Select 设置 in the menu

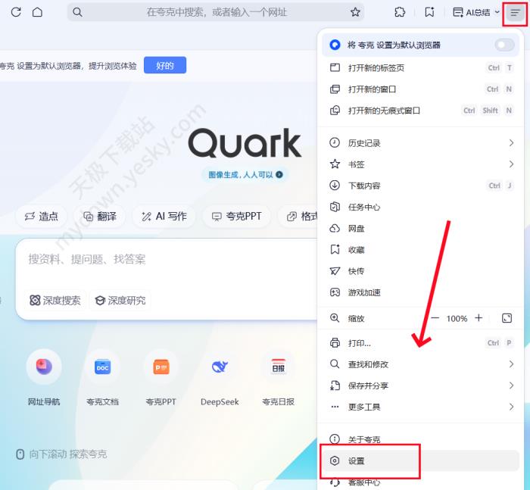(421, 460)
